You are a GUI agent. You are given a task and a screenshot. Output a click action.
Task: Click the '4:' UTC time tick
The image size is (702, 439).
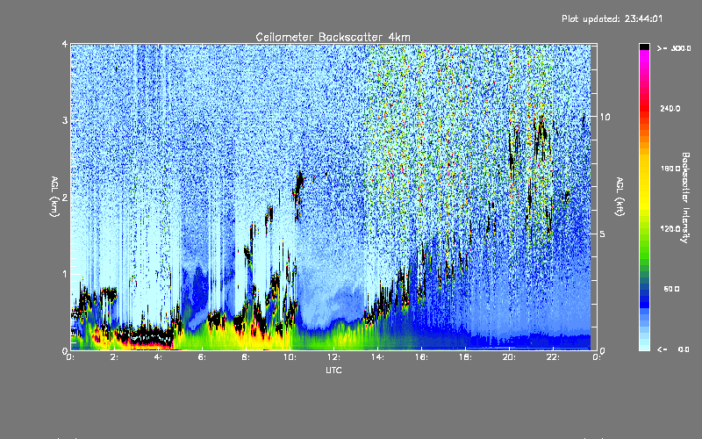(159, 357)
